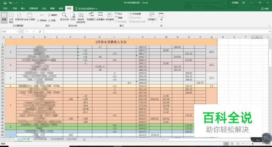Select the active first sheet tab
Screen dimensions: 272x147
[x=23, y=140]
